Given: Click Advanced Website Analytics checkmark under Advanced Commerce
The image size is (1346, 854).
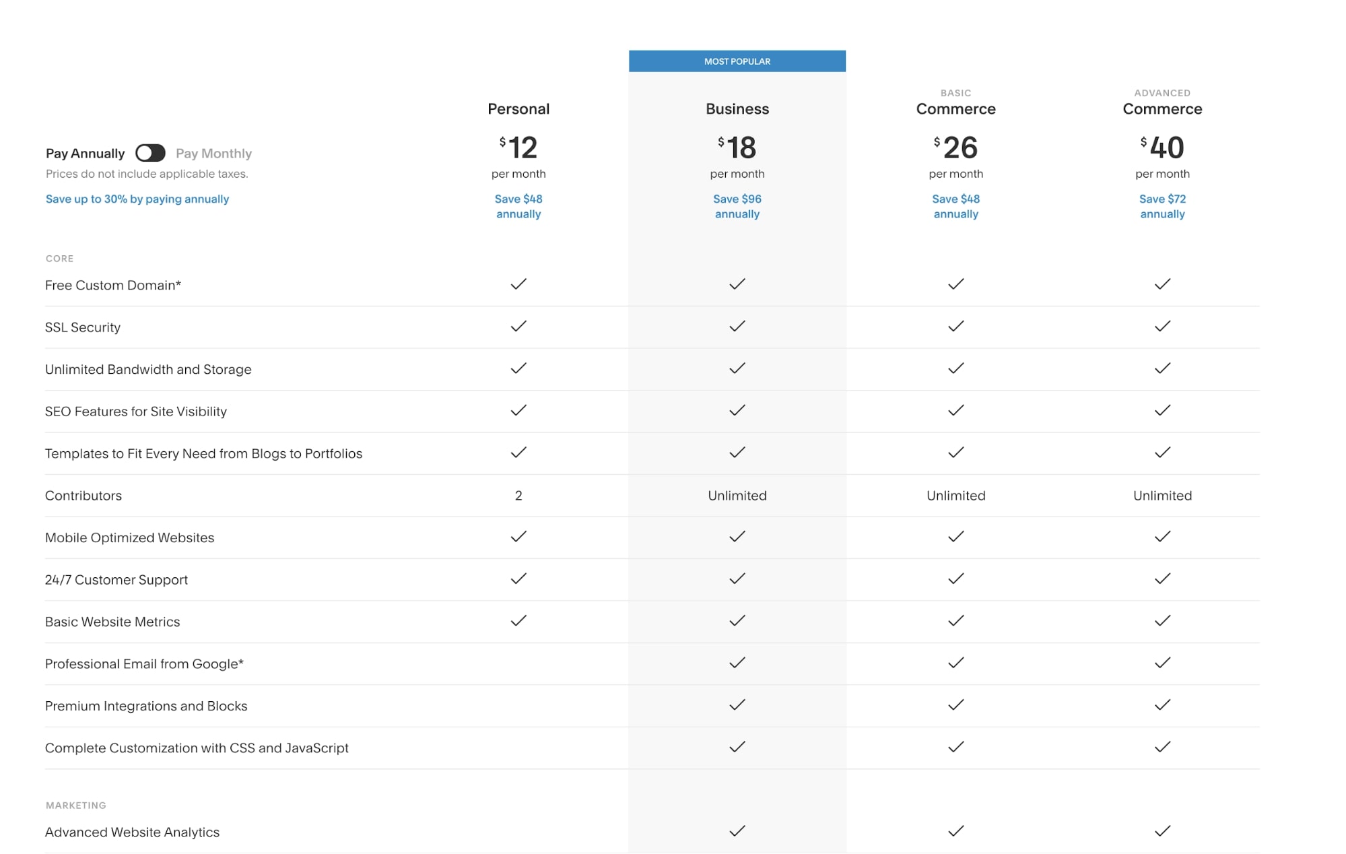Looking at the screenshot, I should point(1162,831).
